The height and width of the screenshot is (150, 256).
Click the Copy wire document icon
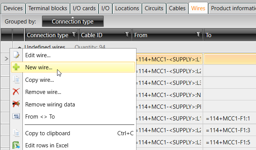16,80
